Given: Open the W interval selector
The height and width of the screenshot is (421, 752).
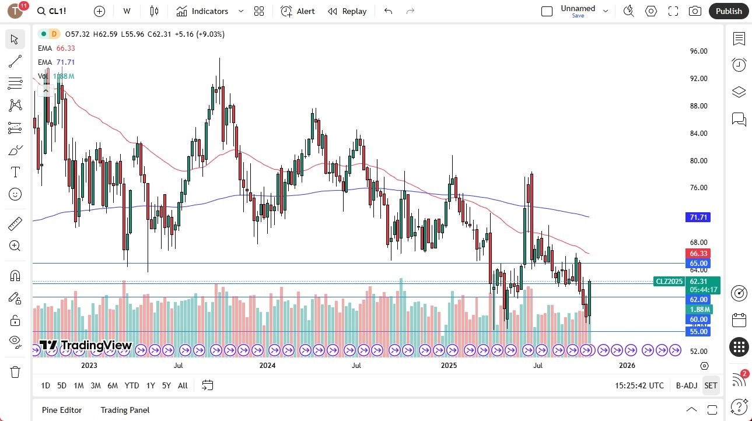Looking at the screenshot, I should [x=126, y=11].
